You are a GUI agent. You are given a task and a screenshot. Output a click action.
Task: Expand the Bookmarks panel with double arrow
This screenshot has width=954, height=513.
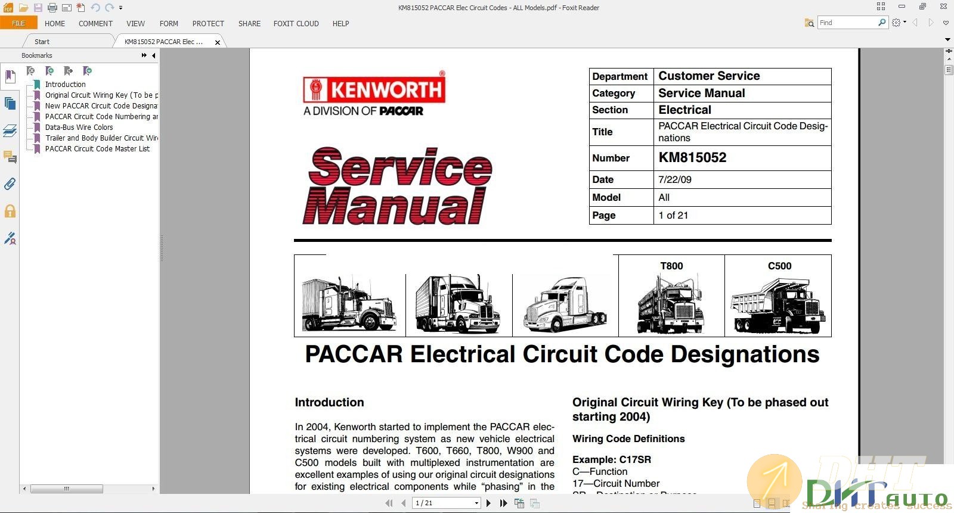(x=144, y=55)
